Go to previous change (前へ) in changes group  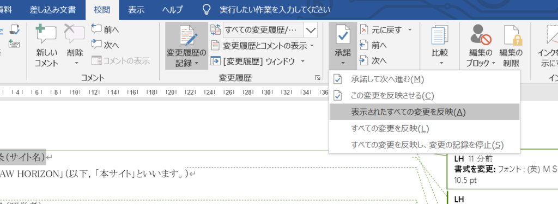click(x=373, y=45)
